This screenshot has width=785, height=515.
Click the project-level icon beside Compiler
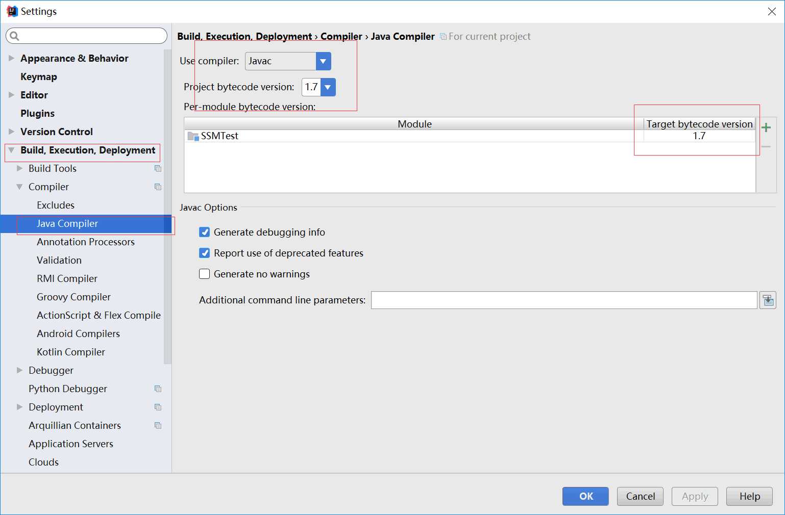tap(158, 187)
